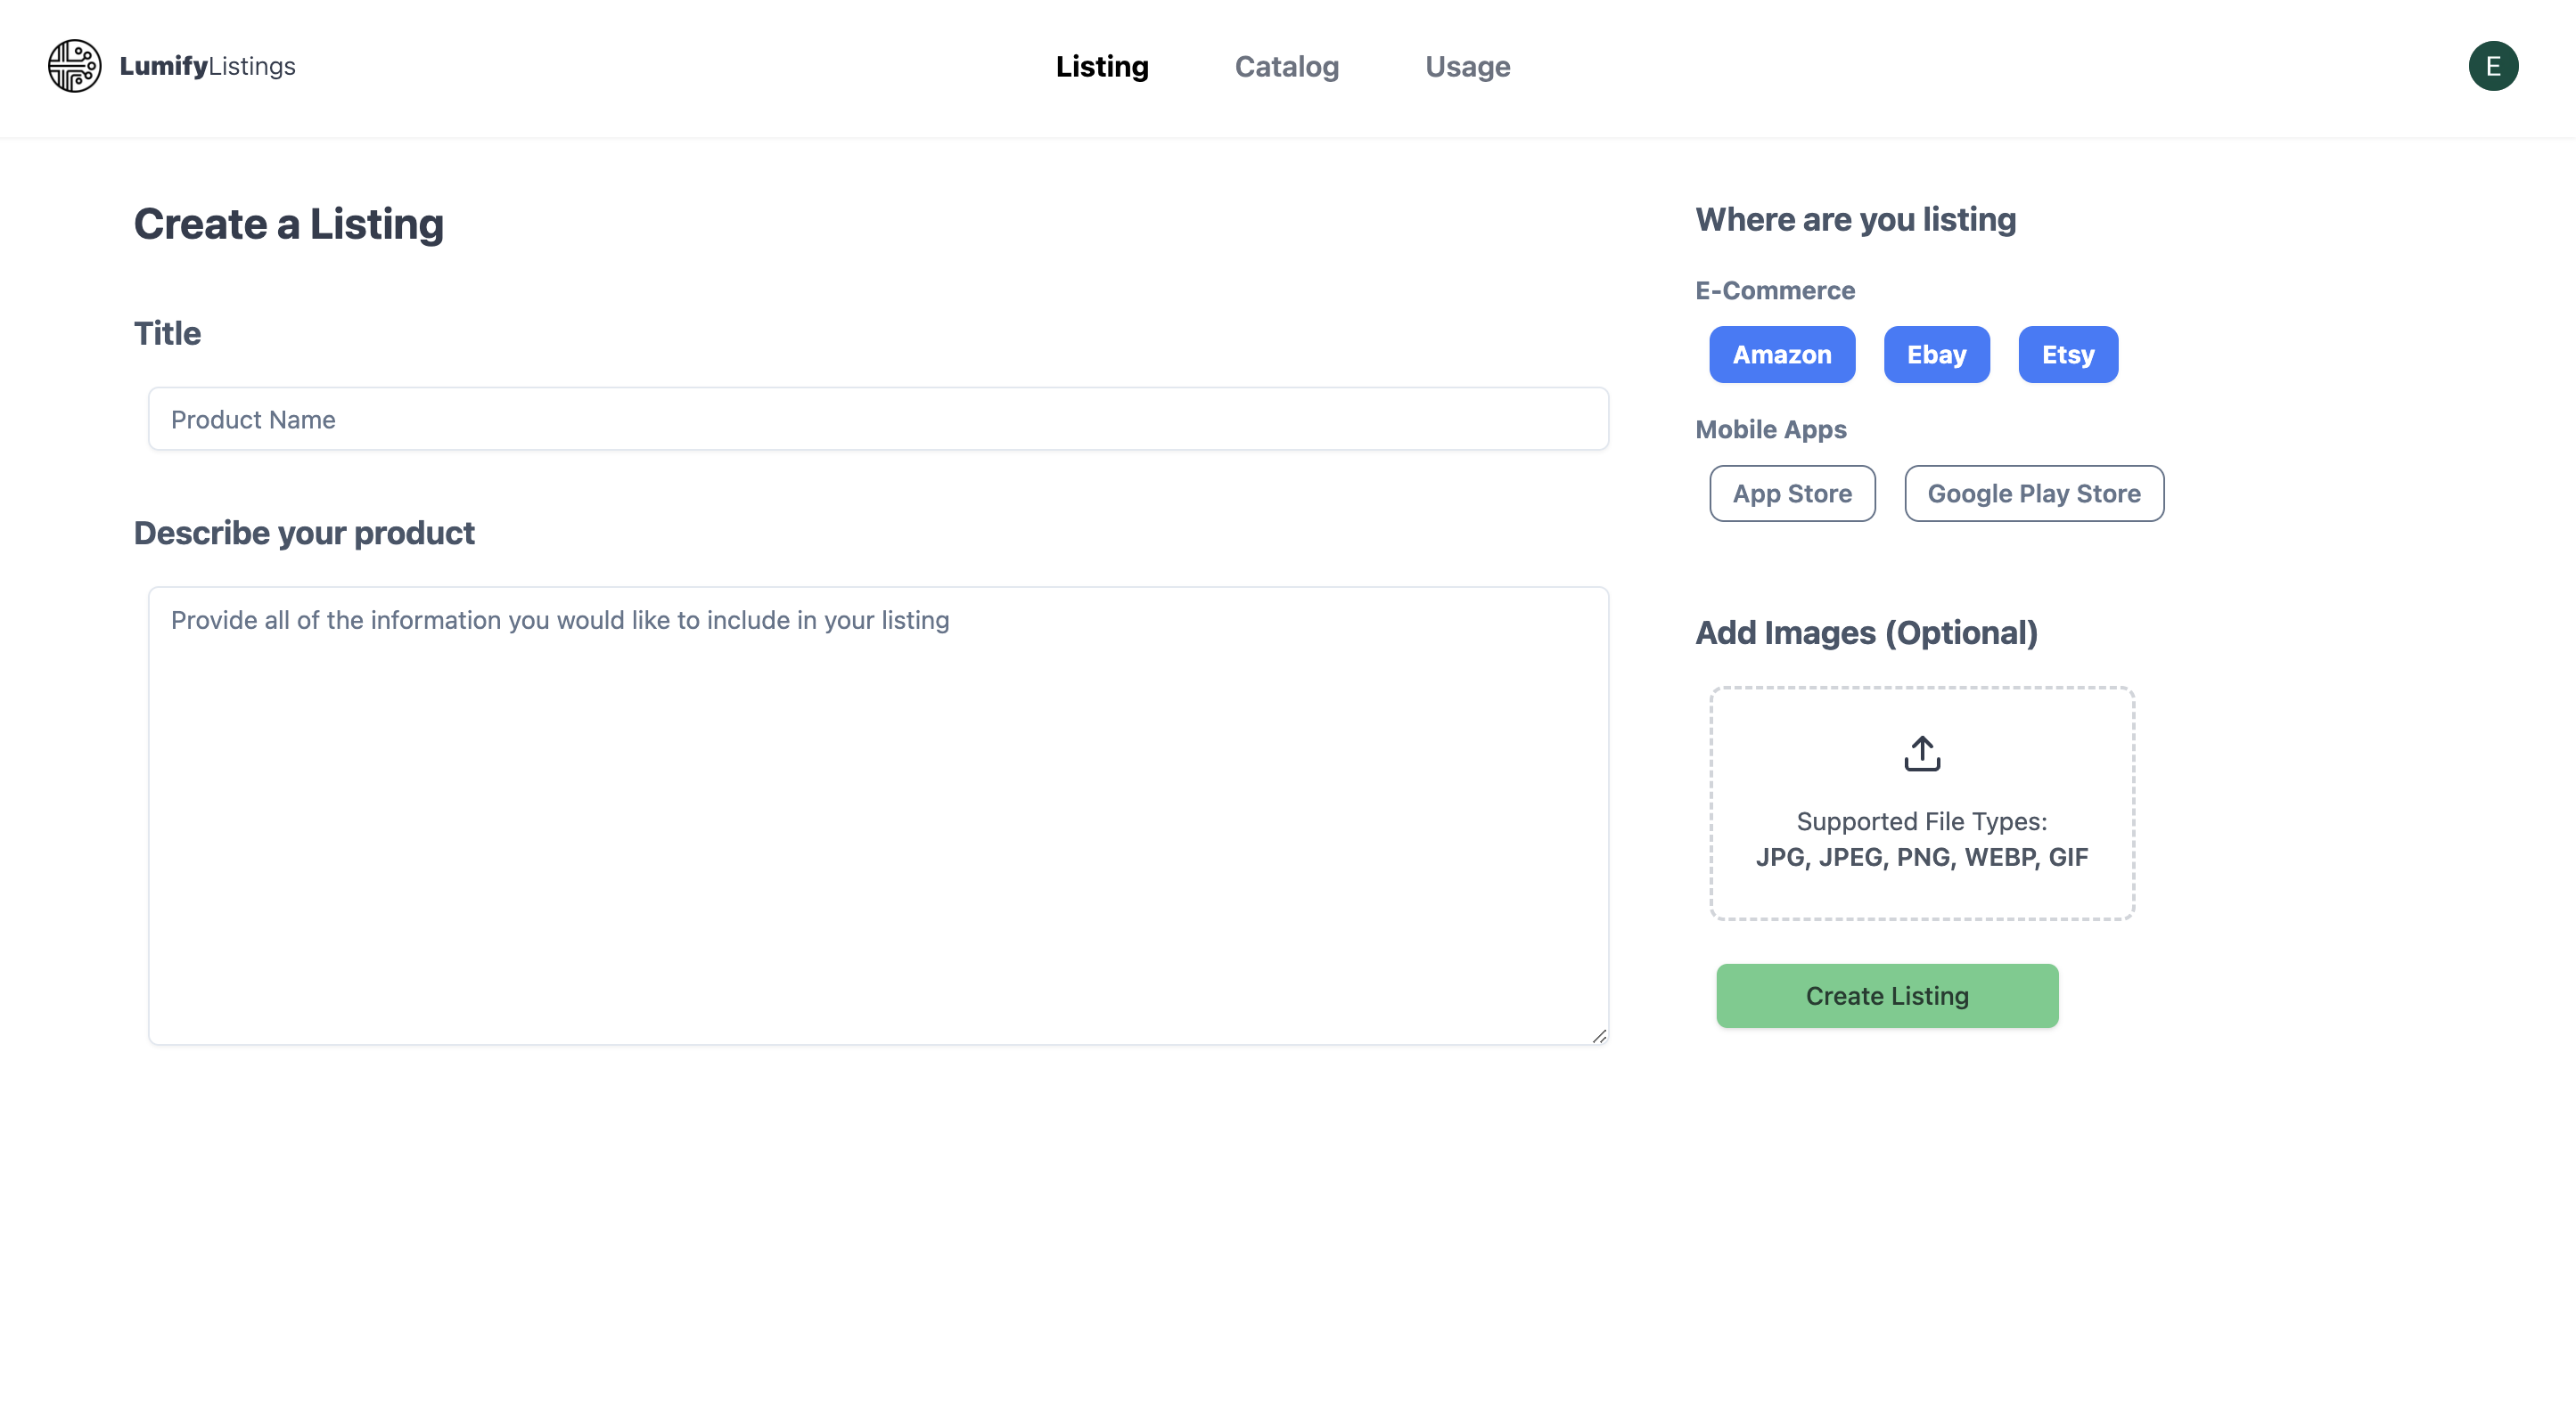This screenshot has width=2576, height=1411.
Task: Open the user avatar E menu
Action: click(2492, 66)
